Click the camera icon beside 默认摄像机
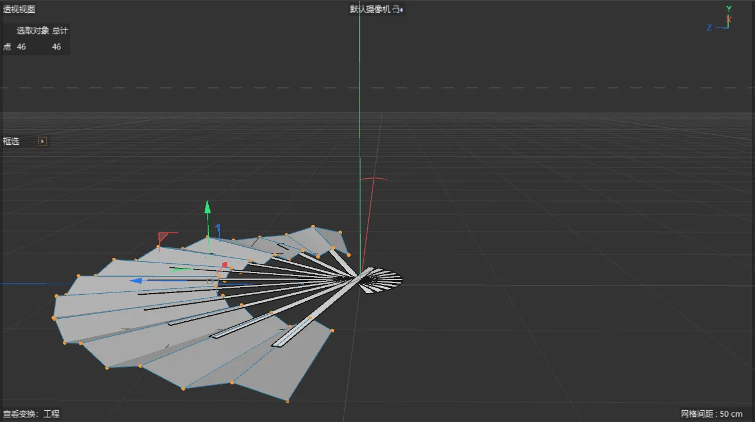 397,9
